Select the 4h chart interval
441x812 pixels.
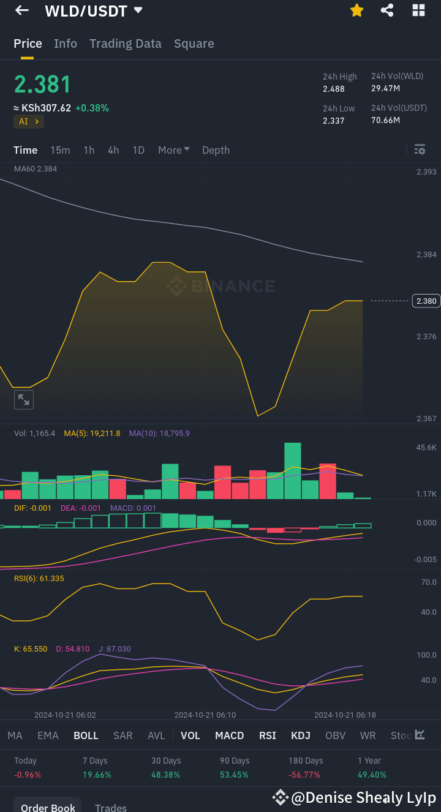[113, 150]
